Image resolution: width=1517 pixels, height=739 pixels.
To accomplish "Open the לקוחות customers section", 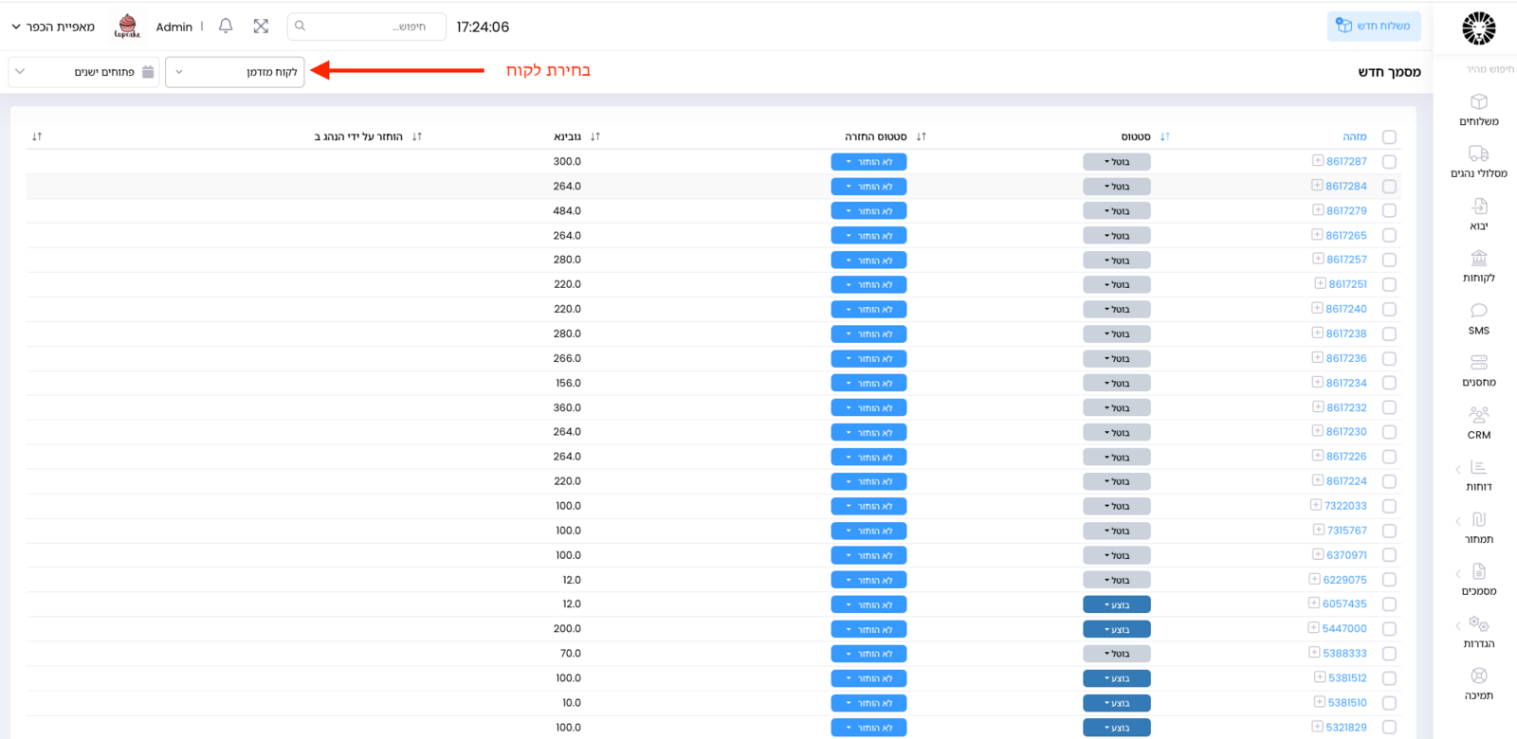I will pos(1478,267).
